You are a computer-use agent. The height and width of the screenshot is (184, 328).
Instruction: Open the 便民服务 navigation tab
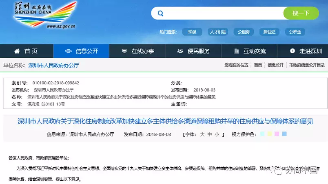point(193,51)
